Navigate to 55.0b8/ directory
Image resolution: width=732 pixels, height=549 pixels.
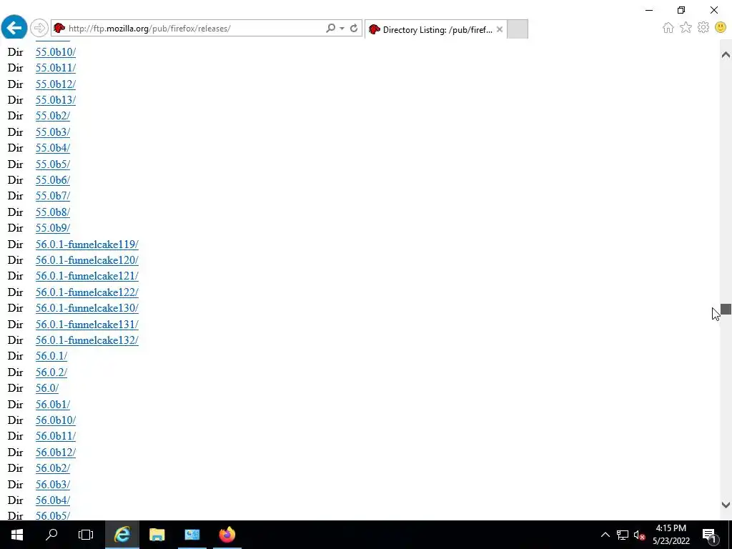point(53,212)
